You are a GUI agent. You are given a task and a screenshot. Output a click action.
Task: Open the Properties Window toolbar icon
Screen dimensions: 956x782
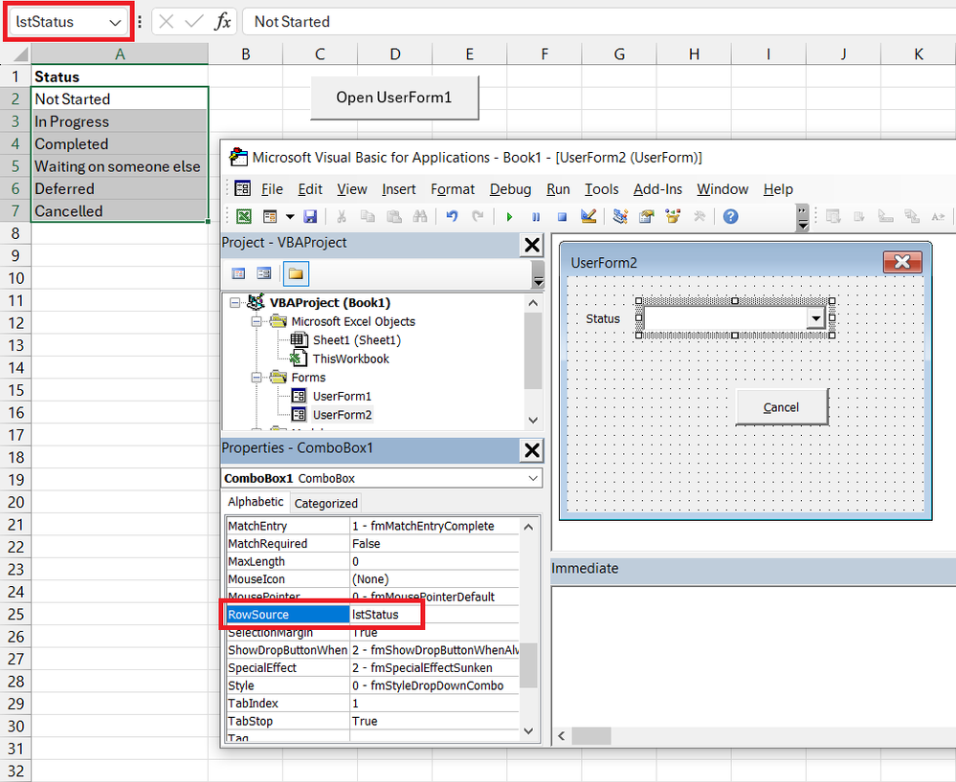pos(647,216)
